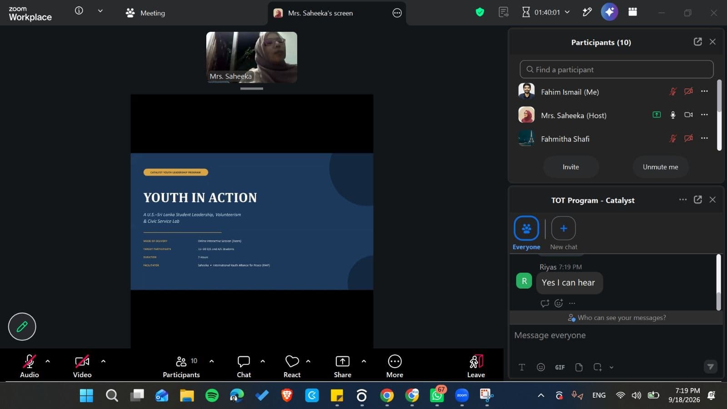Open more options for Fahim Ismail
The height and width of the screenshot is (409, 727).
[x=704, y=91]
